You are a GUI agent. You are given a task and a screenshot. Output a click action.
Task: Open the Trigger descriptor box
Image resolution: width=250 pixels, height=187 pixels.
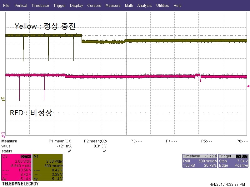[233, 161]
